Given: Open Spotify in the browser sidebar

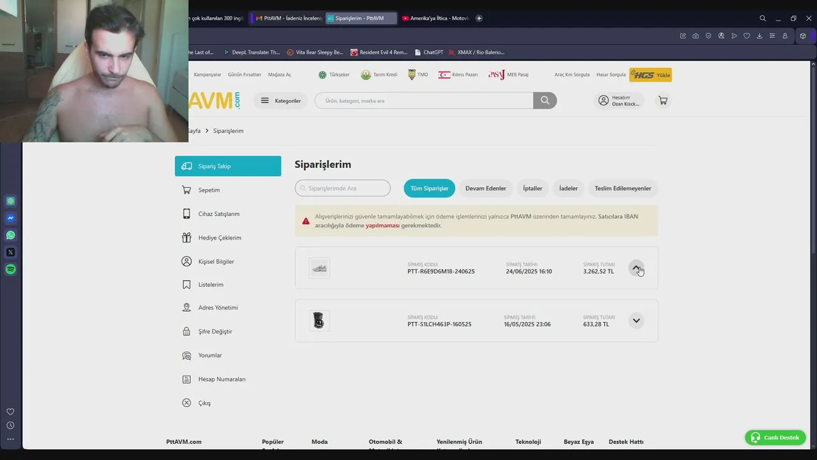Looking at the screenshot, I should point(11,270).
